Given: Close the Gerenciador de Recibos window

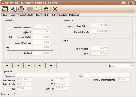Looking at the screenshot, I should click(133, 3).
